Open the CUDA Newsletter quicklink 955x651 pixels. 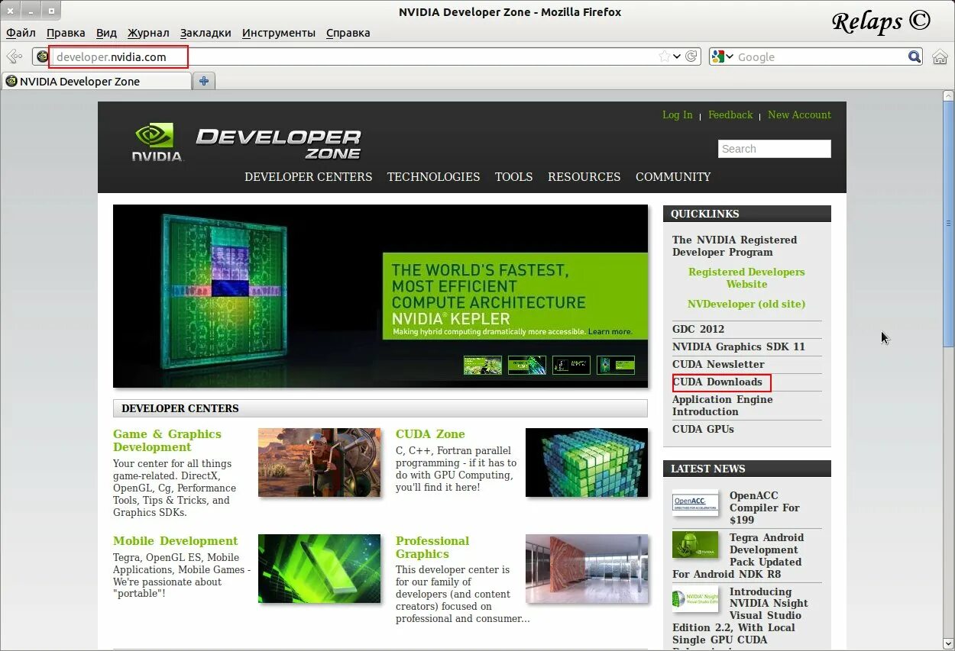[718, 364]
